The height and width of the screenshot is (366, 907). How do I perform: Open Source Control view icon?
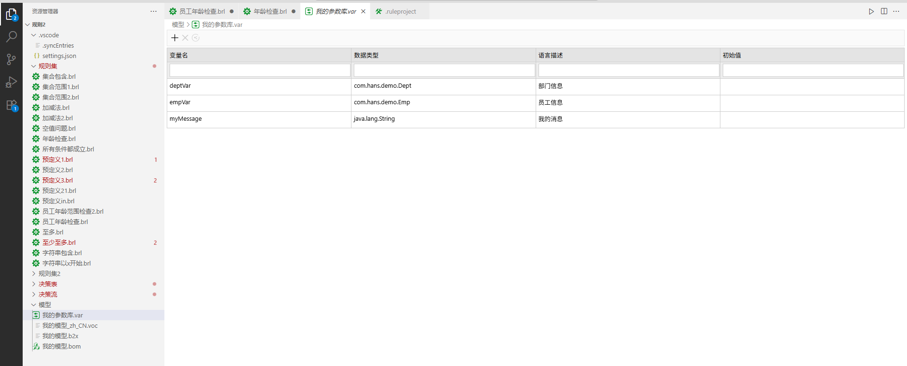click(x=11, y=59)
